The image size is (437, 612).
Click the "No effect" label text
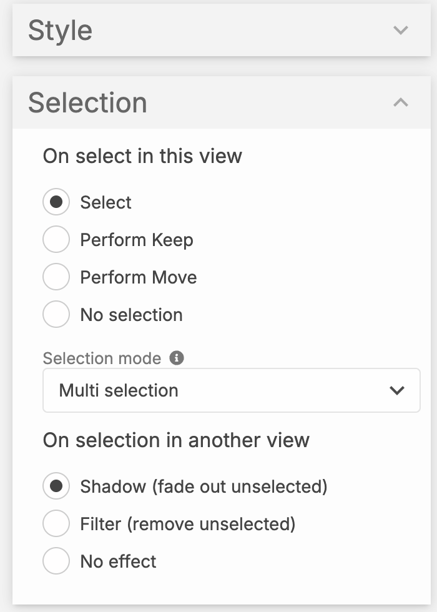coord(118,561)
